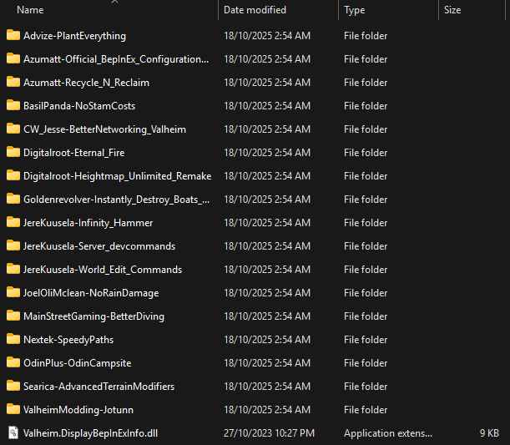Click the CW_Jesse-BetterNetworking_Valheim folder icon
The width and height of the screenshot is (510, 445).
coord(13,129)
